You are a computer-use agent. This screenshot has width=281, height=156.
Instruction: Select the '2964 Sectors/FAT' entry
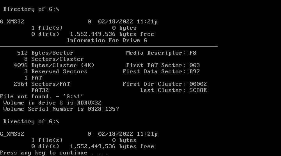tap(42, 84)
